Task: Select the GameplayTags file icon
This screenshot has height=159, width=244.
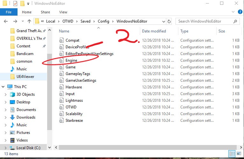Action: [x=61, y=74]
